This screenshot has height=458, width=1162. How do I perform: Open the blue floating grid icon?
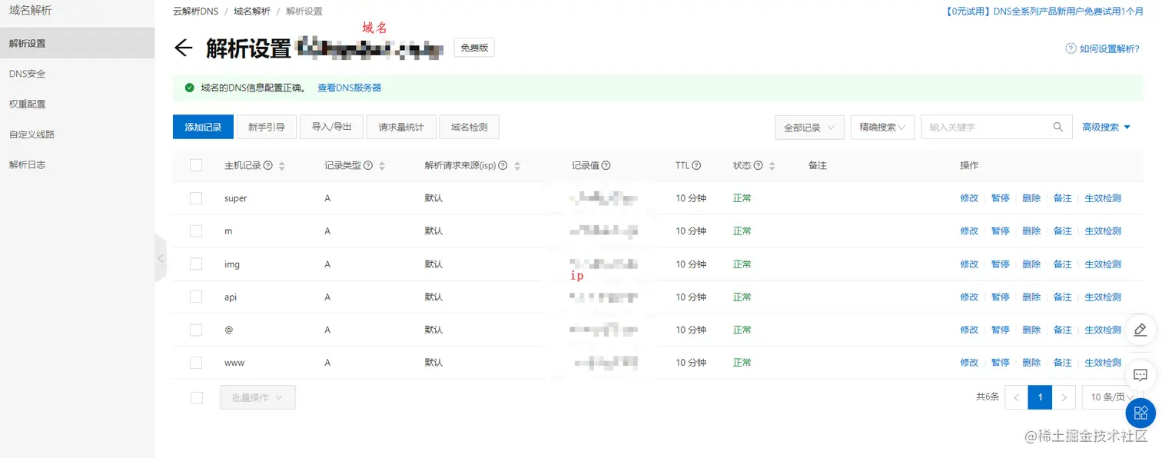(x=1140, y=413)
